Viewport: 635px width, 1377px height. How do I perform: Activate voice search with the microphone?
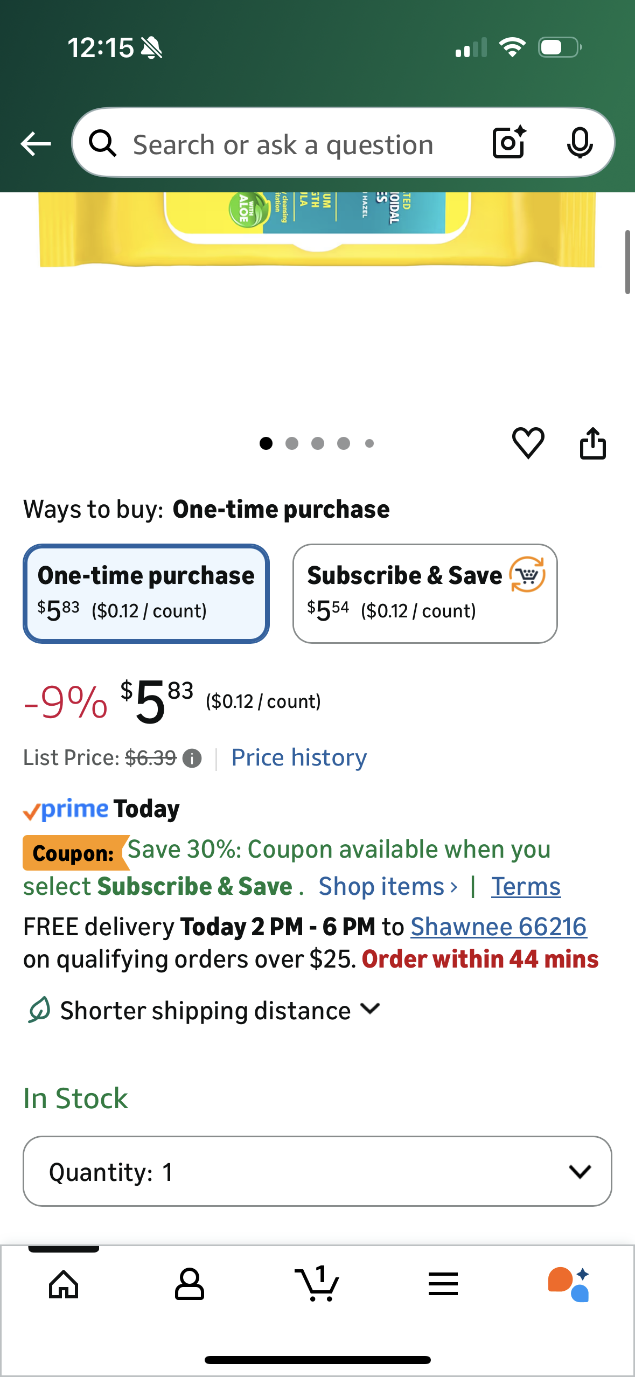click(x=579, y=143)
